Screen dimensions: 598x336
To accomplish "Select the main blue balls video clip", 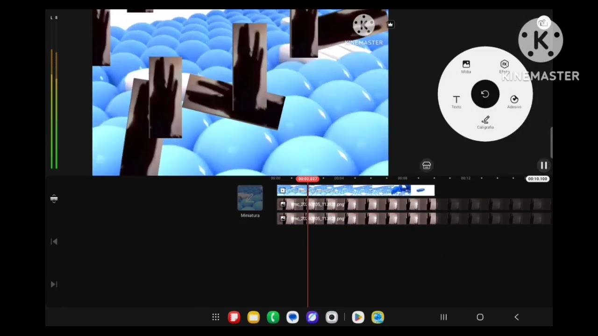I will (x=356, y=190).
